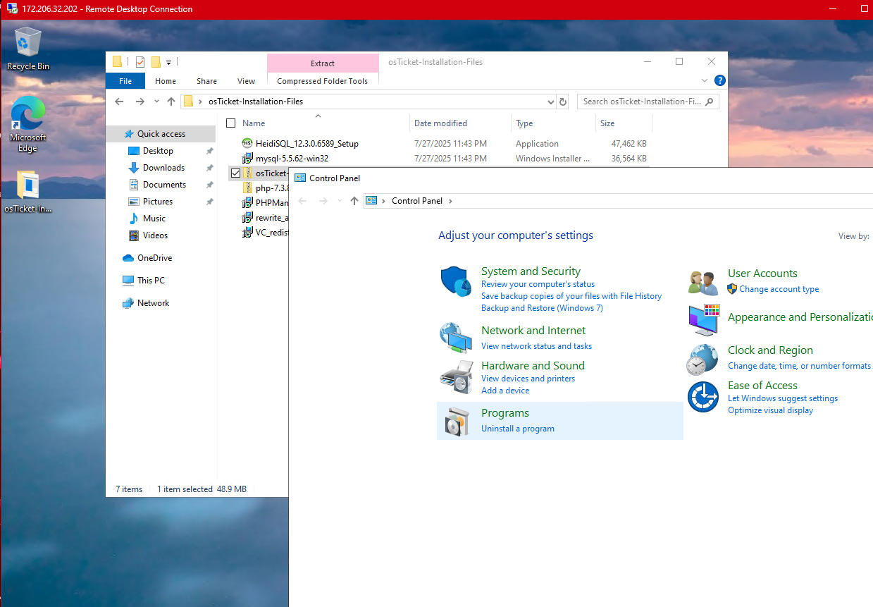Open Downloads in the navigation pane
Viewport: 873px width, 607px height.
[163, 168]
